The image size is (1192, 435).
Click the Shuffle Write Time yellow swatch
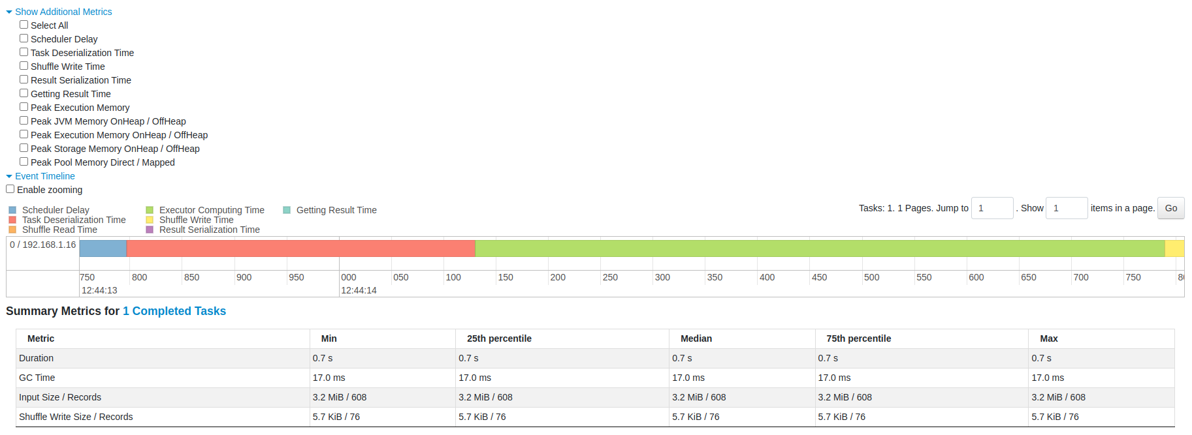click(150, 220)
